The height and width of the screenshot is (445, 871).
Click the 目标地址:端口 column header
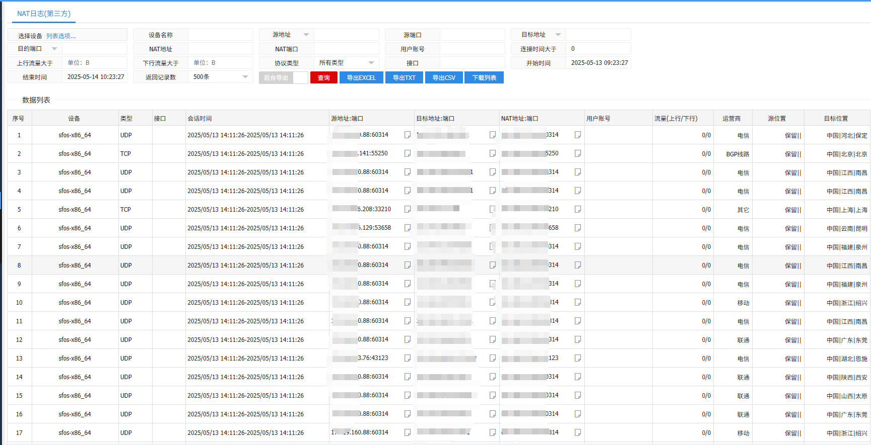click(x=457, y=118)
